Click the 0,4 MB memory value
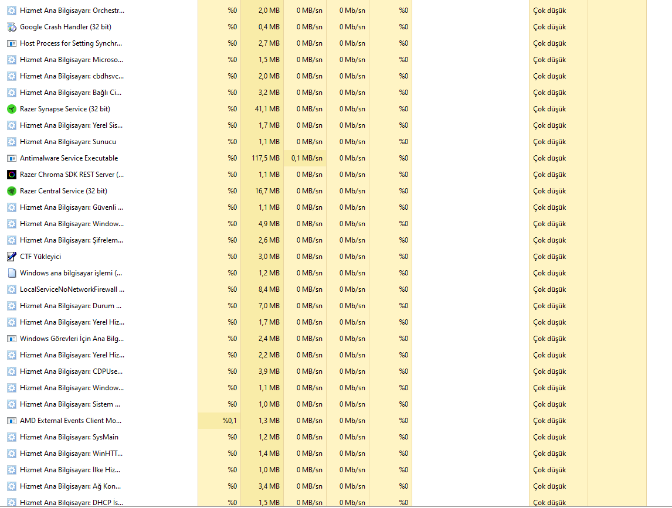Viewport: 672px width, 508px height. [269, 27]
